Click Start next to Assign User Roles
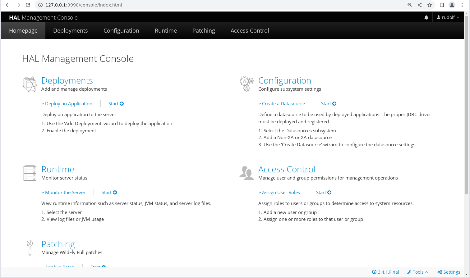The width and height of the screenshot is (470, 278). (324, 193)
